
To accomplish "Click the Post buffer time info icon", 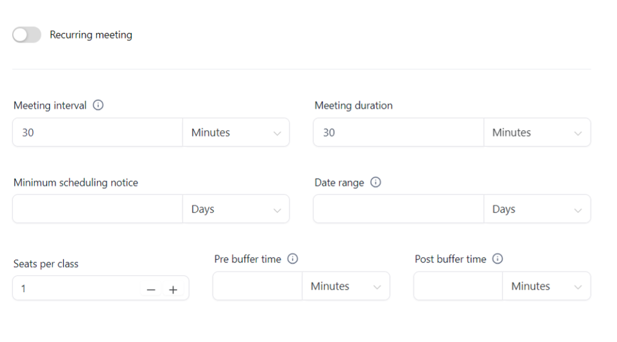I will (x=498, y=259).
